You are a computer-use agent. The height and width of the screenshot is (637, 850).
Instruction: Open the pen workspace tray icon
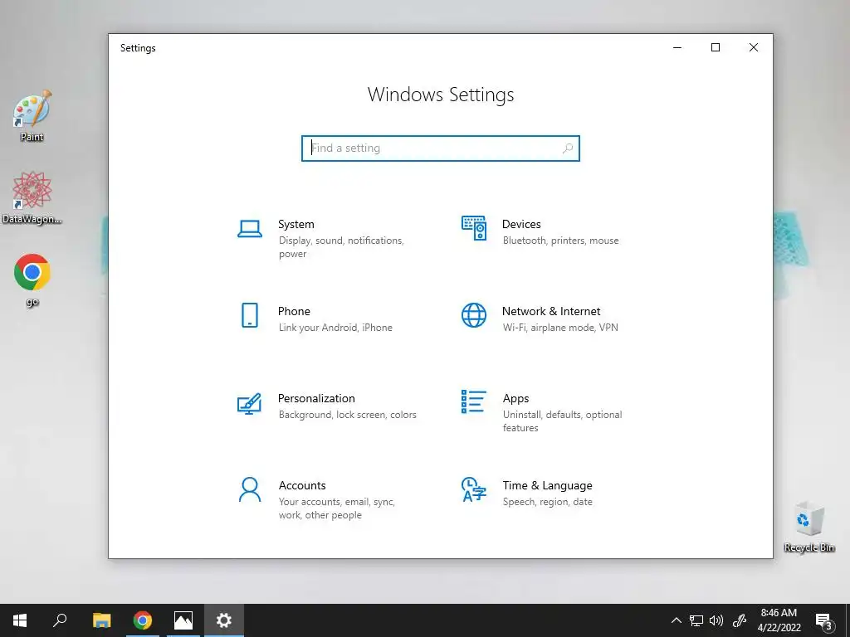pyautogui.click(x=740, y=620)
